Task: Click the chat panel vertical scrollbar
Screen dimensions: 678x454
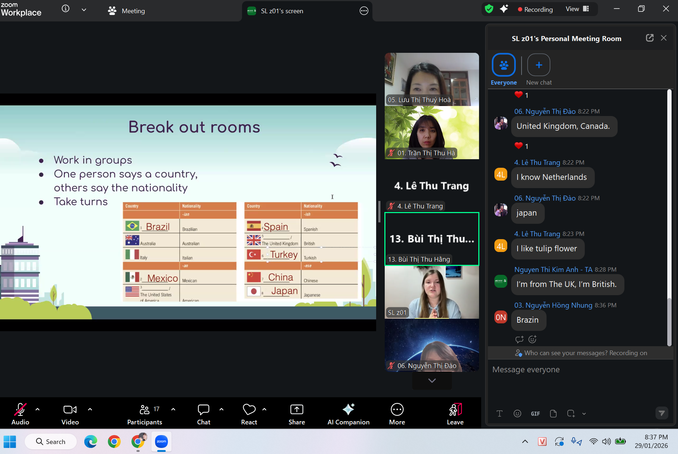Action: click(x=669, y=321)
